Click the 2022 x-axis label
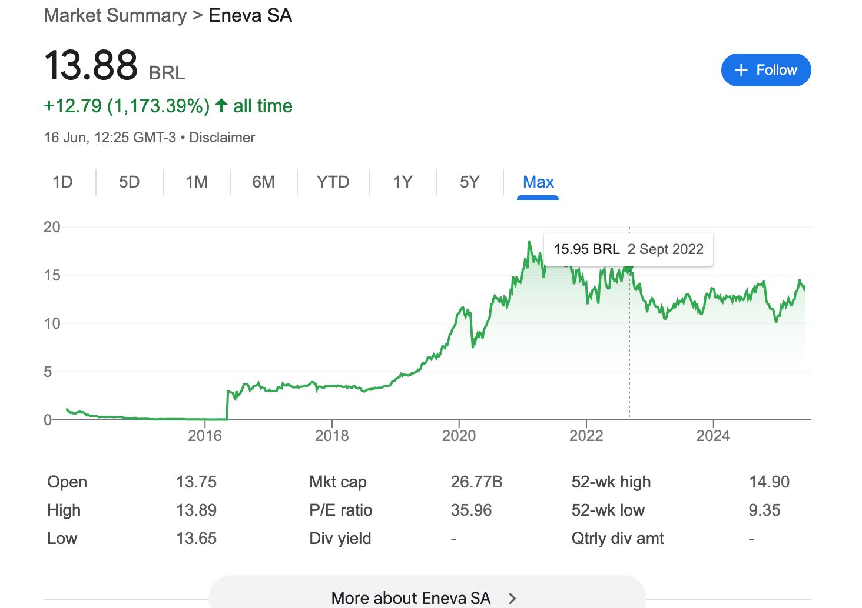 pos(586,436)
